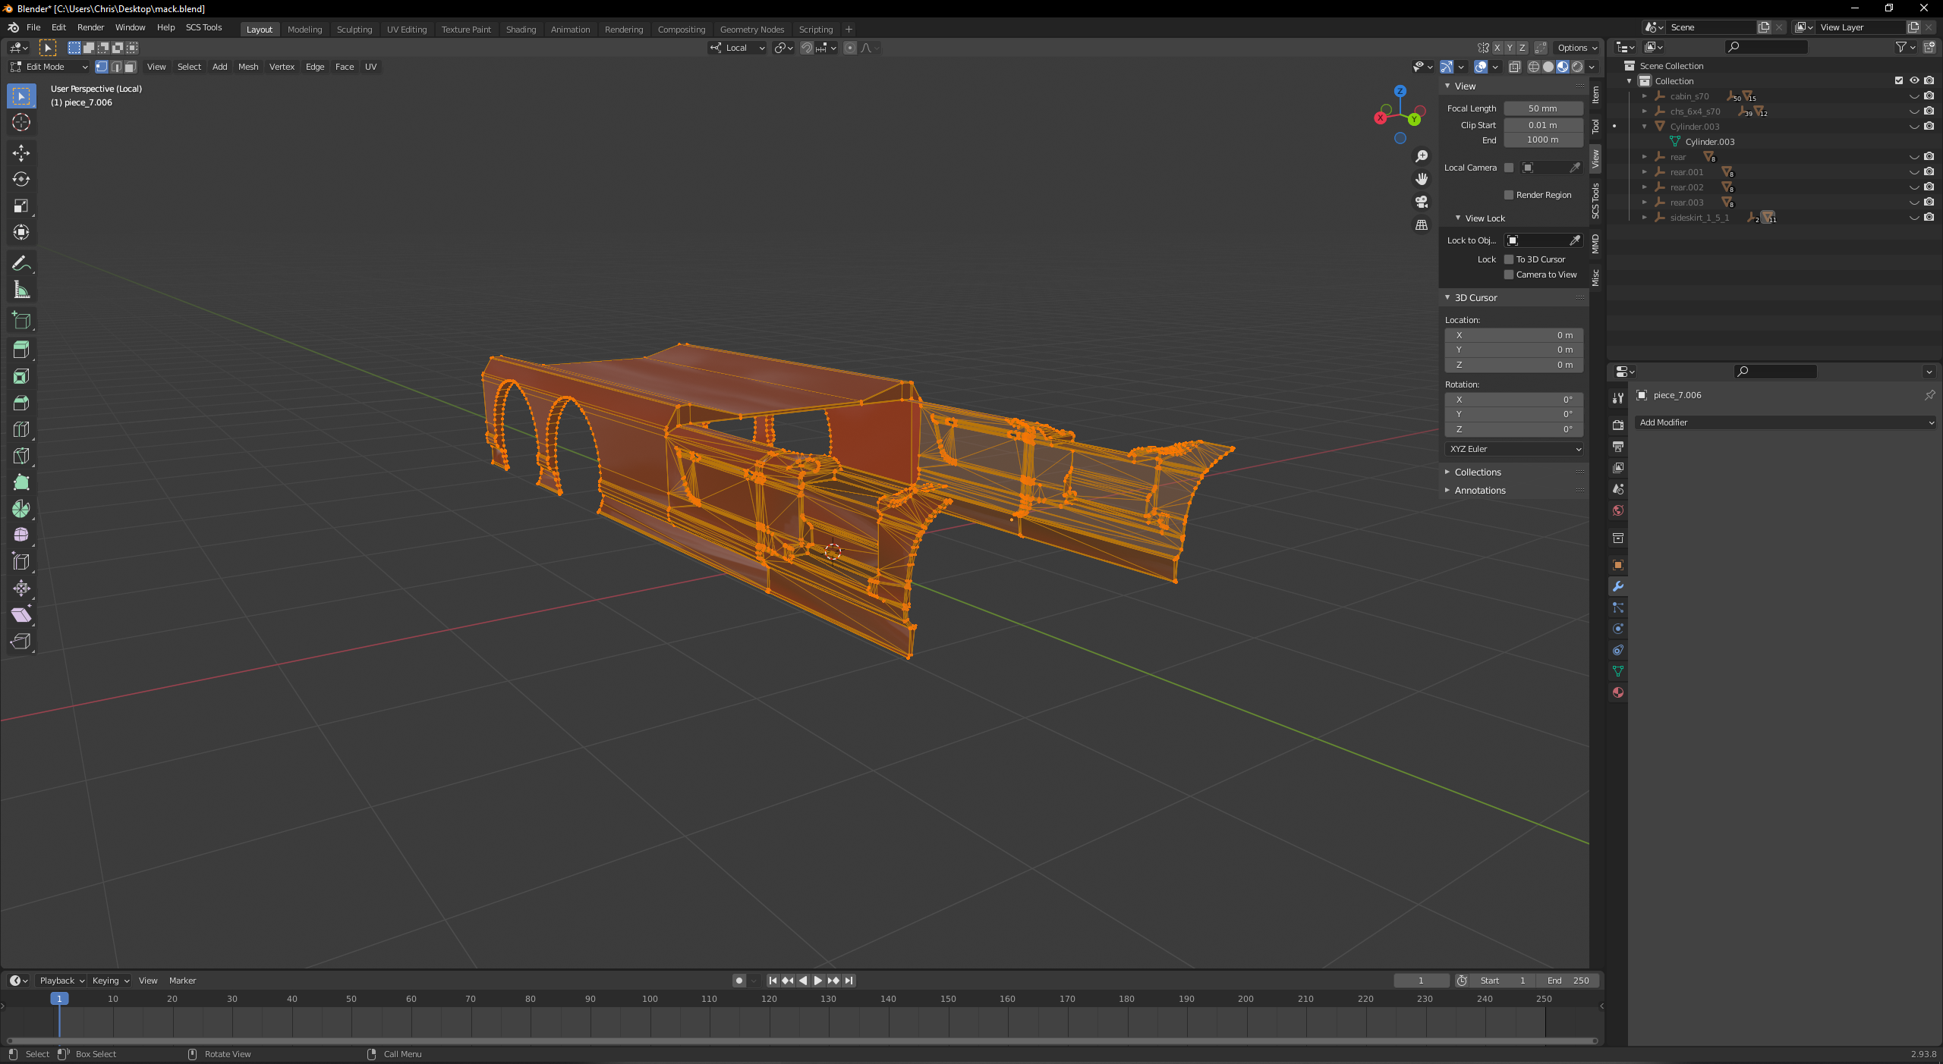This screenshot has height=1064, width=1943.
Task: Jump to the last frame with playback controls
Action: click(x=848, y=981)
